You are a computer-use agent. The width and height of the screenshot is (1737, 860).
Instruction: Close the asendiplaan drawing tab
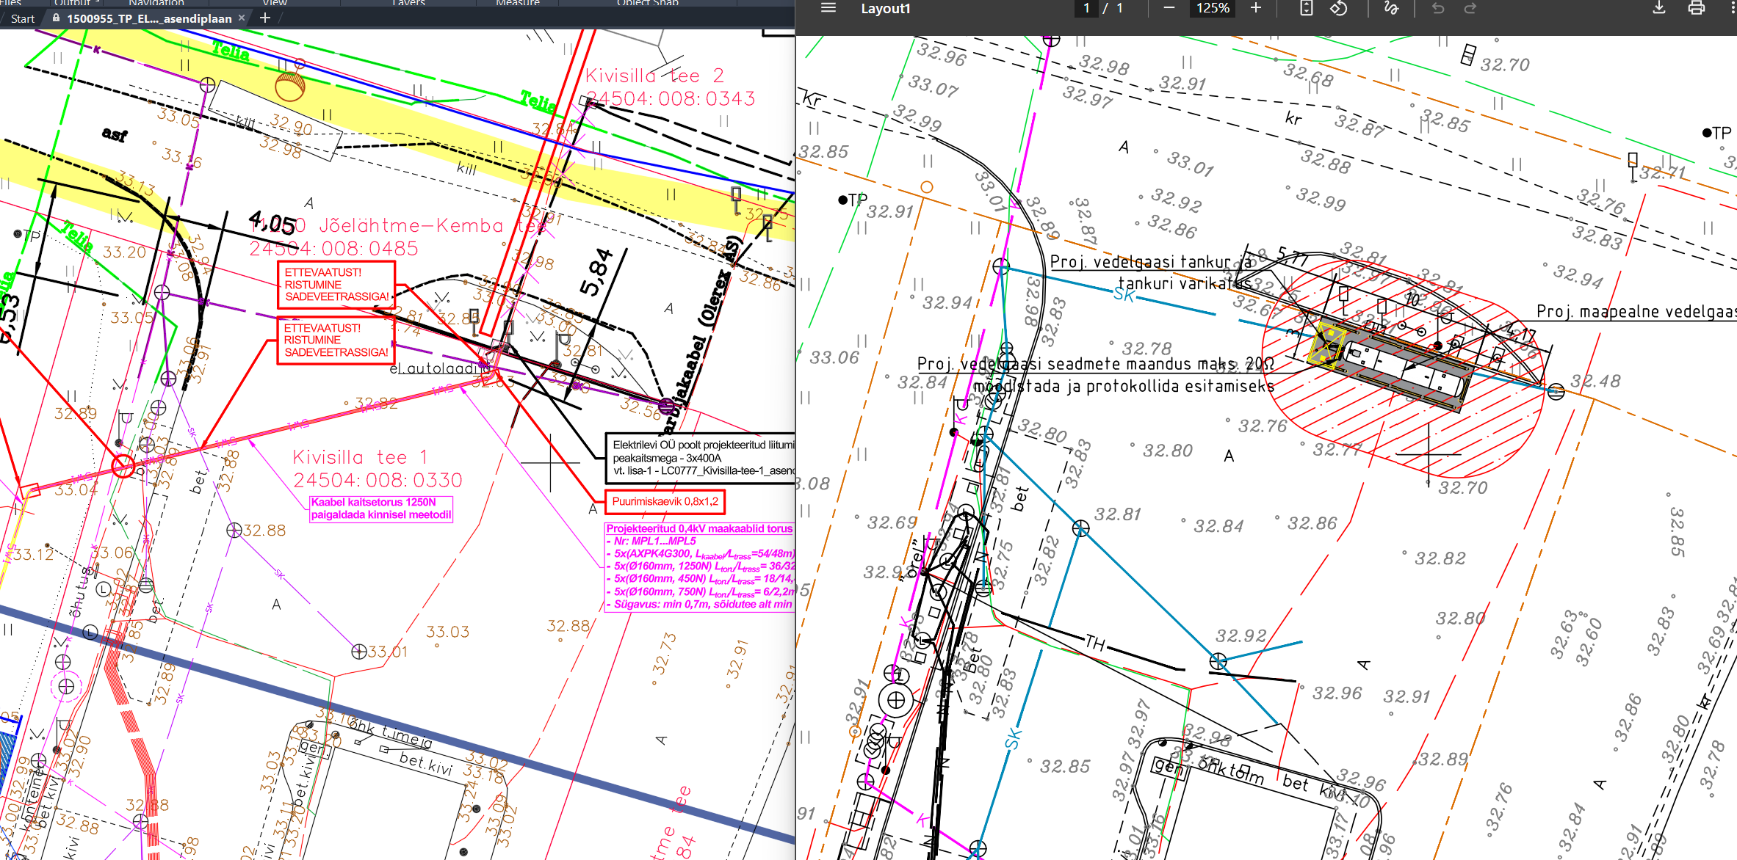(242, 18)
